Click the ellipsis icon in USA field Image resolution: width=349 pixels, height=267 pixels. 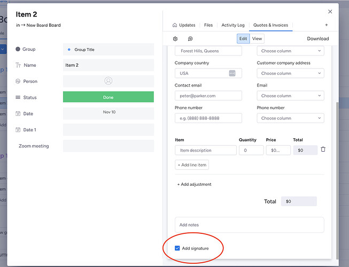tap(232, 73)
